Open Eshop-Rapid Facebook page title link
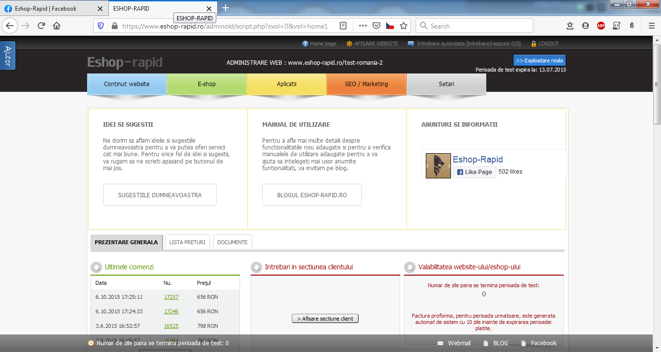 [x=478, y=160]
